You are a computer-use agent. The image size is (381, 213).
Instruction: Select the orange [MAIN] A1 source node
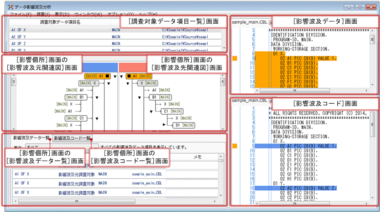[x=98, y=76]
